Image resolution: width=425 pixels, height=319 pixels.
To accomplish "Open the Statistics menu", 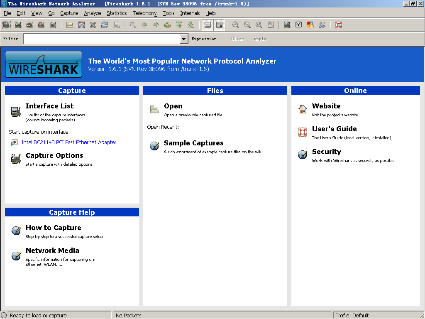I will (117, 13).
